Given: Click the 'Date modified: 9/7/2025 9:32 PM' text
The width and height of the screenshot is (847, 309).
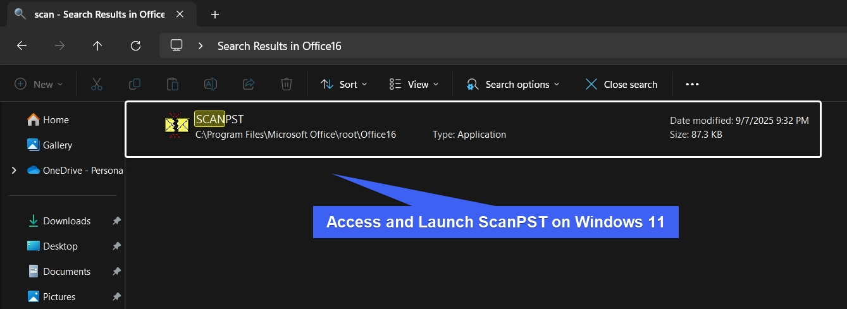Looking at the screenshot, I should coord(739,120).
